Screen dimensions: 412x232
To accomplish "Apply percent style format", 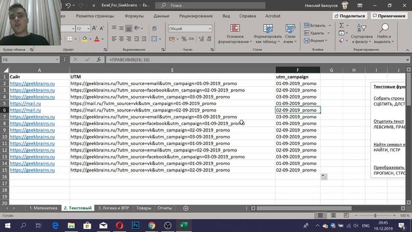I will 184,39.
